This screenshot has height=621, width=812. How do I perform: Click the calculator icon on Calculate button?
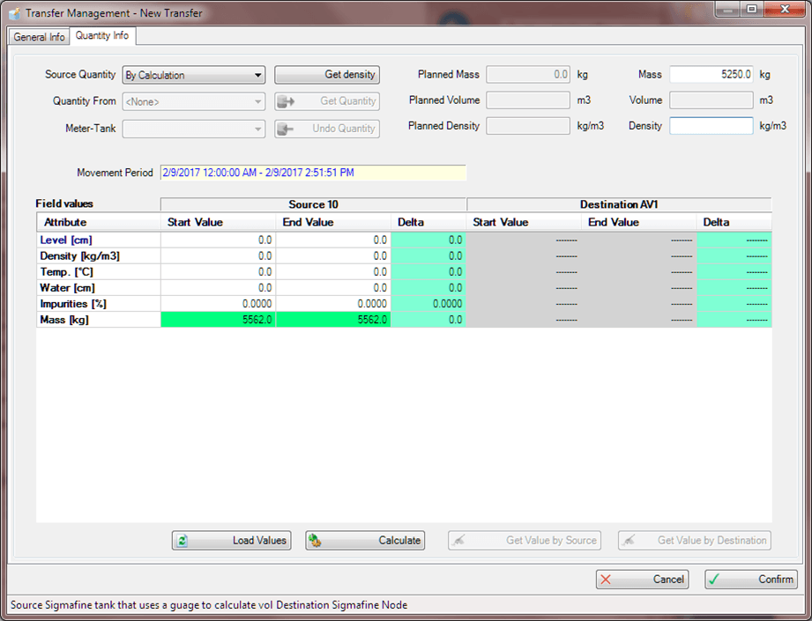click(317, 541)
